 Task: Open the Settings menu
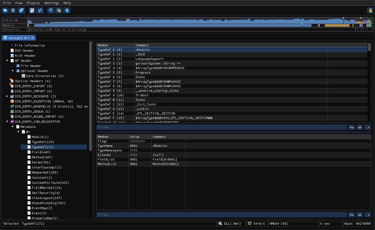52,3
